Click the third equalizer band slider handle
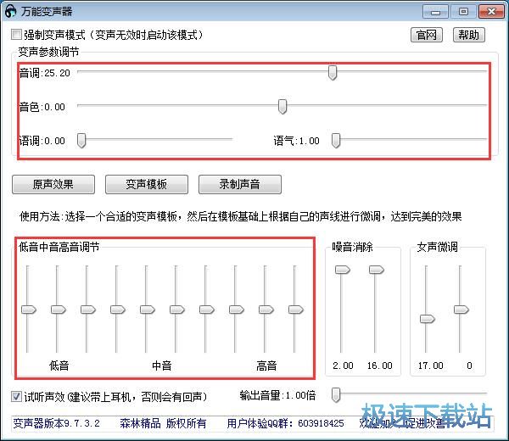This screenshot has width=509, height=441. [x=88, y=310]
